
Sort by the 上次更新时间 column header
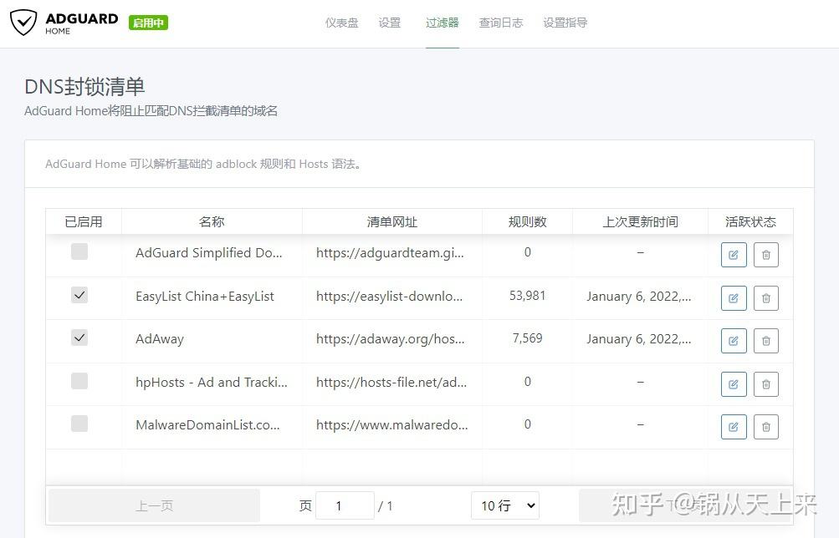tap(640, 221)
